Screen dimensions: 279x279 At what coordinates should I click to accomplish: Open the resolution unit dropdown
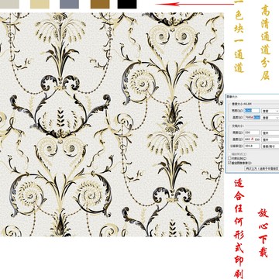[270, 146]
